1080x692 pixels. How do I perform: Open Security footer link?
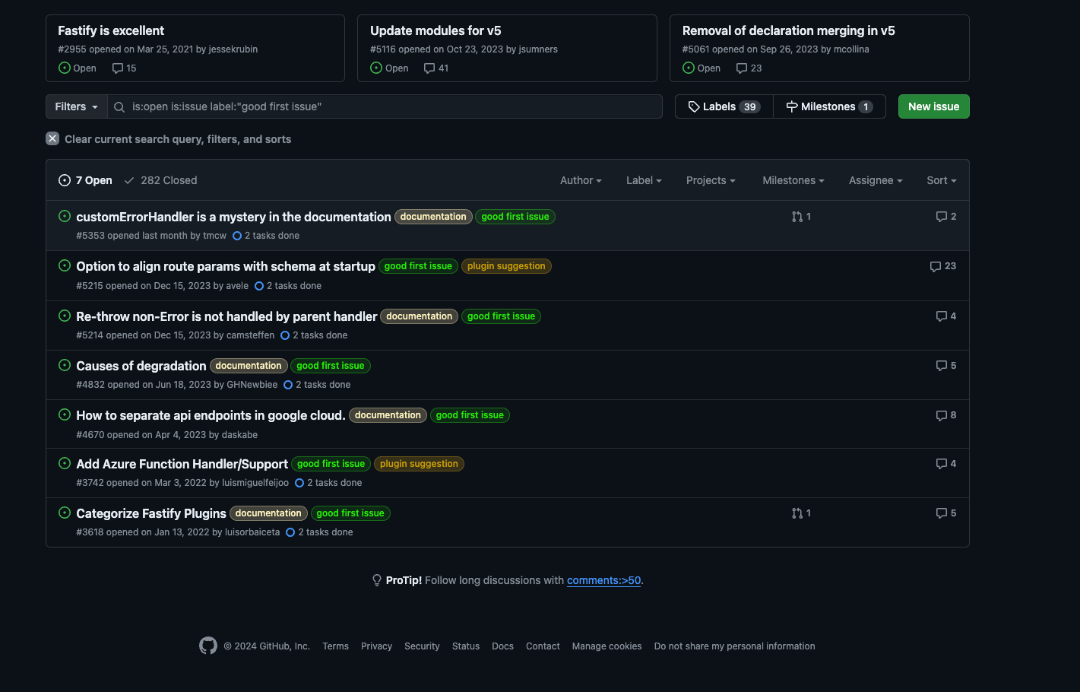pos(422,646)
